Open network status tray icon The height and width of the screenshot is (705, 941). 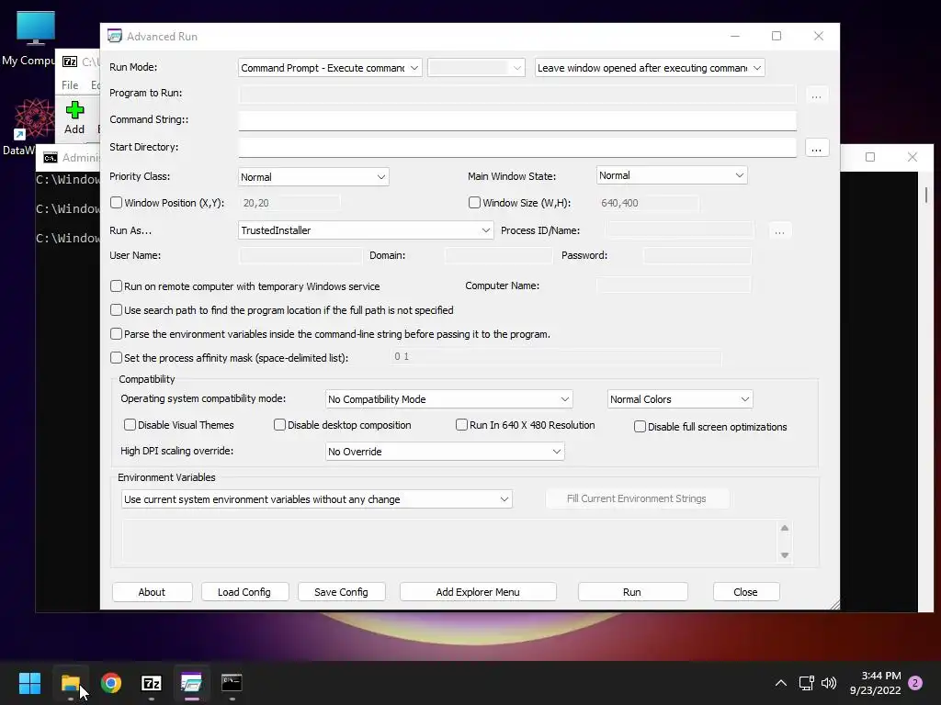click(806, 683)
